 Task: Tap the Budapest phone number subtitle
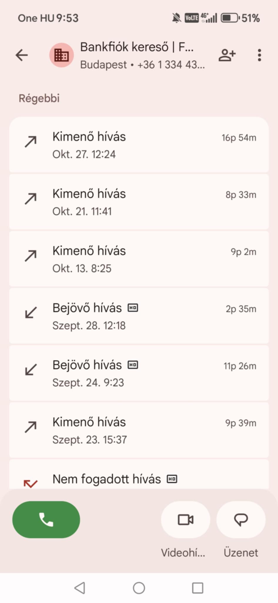click(142, 65)
